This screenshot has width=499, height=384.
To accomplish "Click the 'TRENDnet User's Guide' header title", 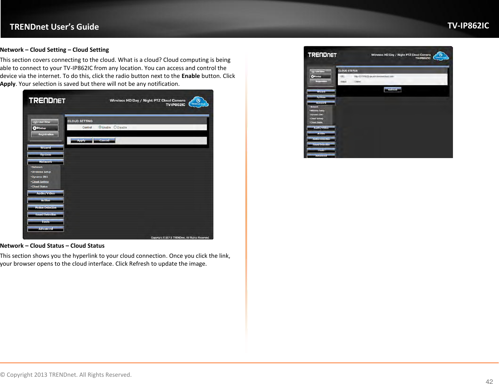I will click(x=54, y=27).
